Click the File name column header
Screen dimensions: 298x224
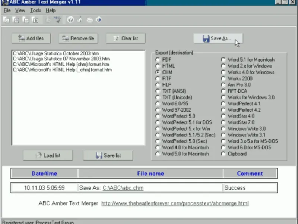coord(150,174)
